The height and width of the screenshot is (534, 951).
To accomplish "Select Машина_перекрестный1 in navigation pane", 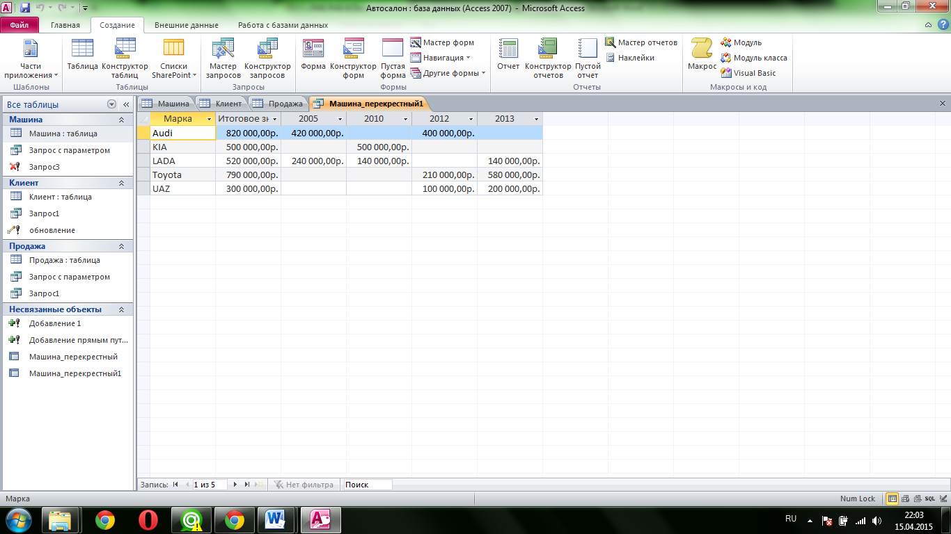I will point(68,373).
